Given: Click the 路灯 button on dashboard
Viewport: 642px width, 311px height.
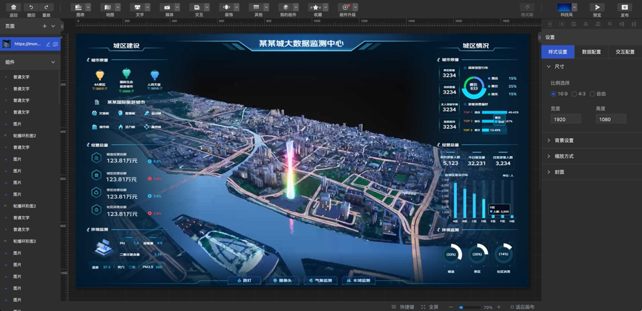Looking at the screenshot, I should coord(244,280).
